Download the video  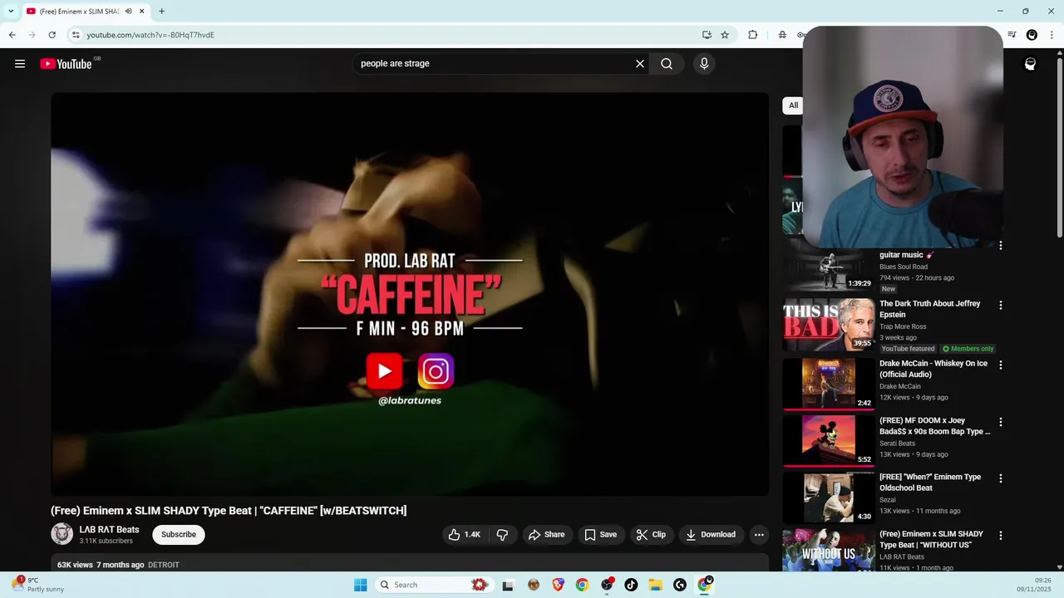pyautogui.click(x=711, y=535)
